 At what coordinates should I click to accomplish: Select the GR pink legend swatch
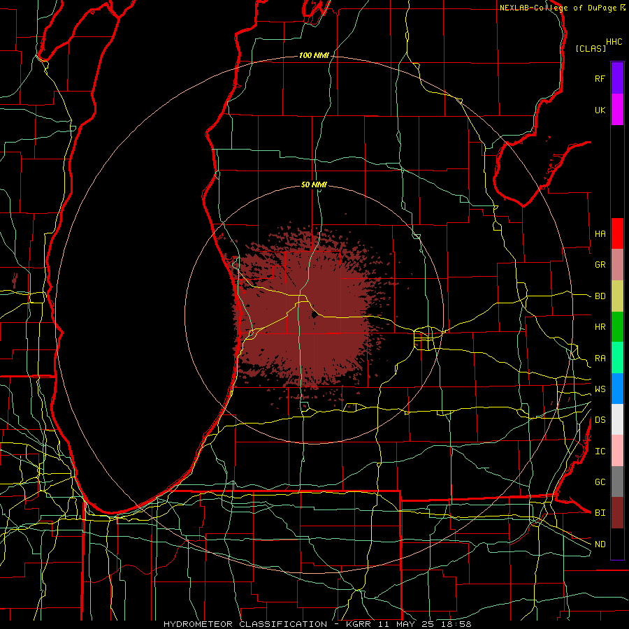[617, 265]
